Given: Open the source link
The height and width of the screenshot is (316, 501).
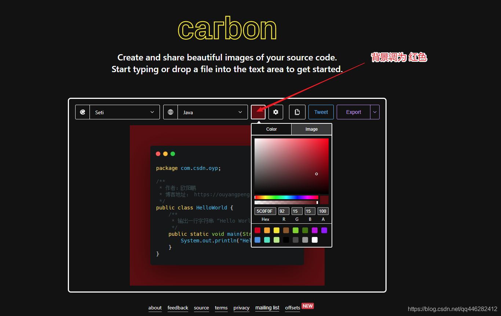Looking at the screenshot, I should (x=201, y=308).
